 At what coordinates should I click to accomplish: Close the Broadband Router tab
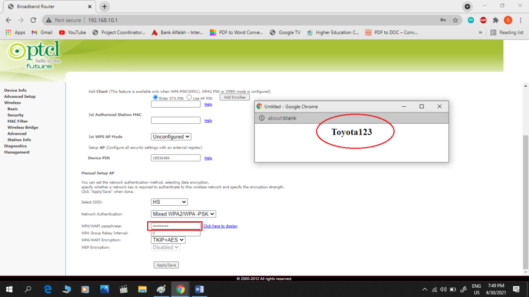[x=89, y=6]
